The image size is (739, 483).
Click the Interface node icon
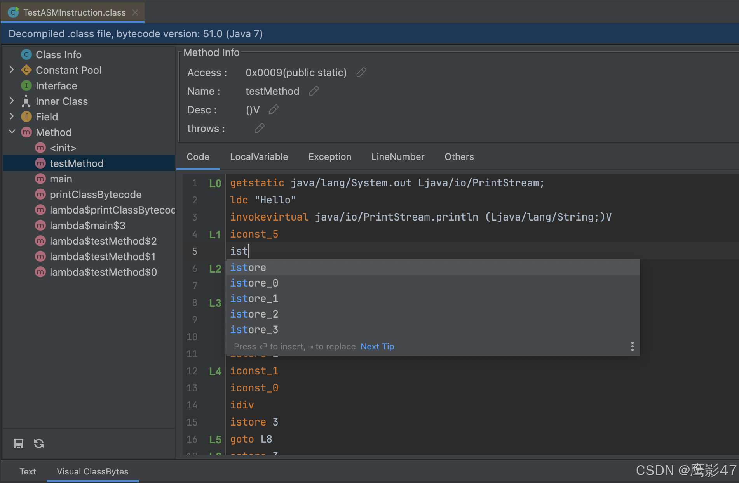click(26, 85)
